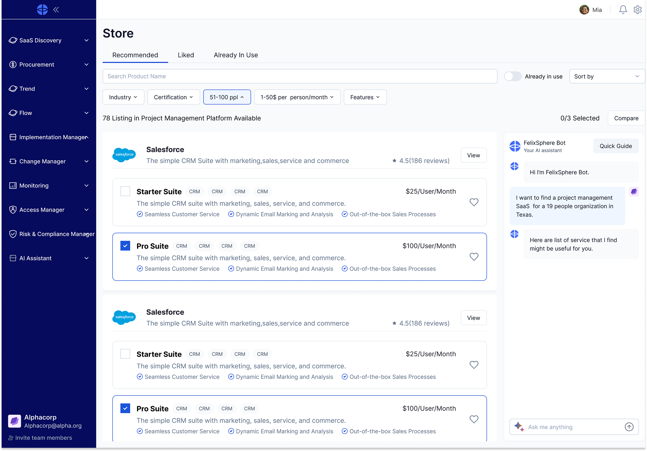This screenshot has height=451, width=647.
Task: Expand the Procurement menu chevron
Action: (x=87, y=65)
